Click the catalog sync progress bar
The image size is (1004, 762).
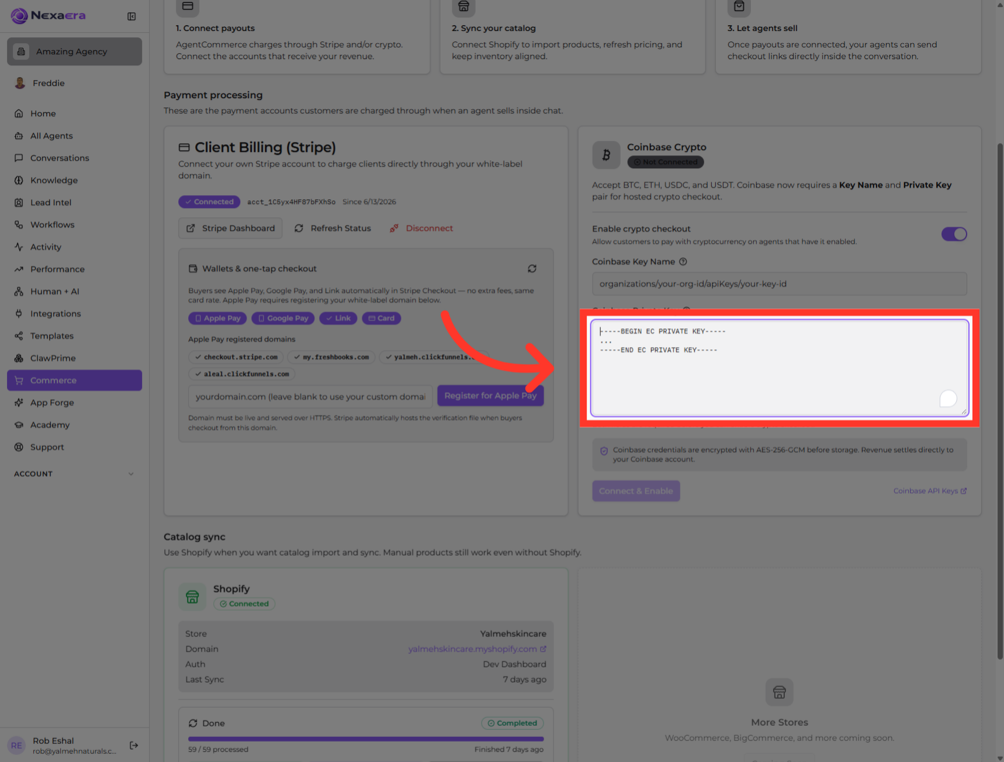[x=366, y=739]
